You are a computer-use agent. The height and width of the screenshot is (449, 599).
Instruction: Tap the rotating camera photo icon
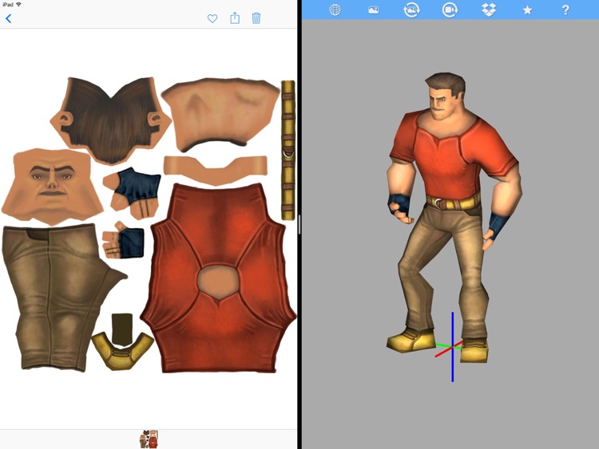click(412, 10)
